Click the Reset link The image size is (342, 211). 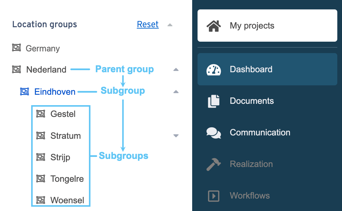148,25
